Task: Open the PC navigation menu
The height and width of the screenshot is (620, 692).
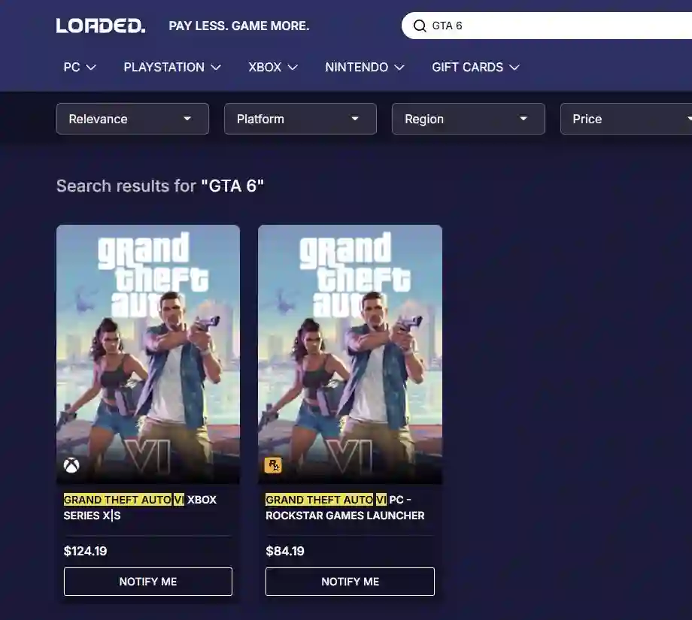Action: point(80,67)
